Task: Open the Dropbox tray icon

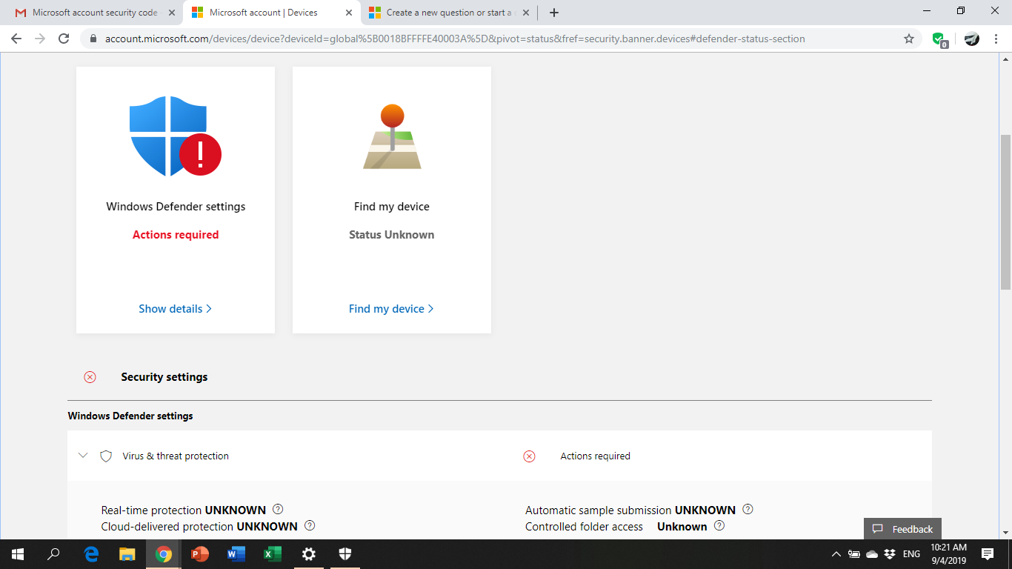Action: coord(890,554)
